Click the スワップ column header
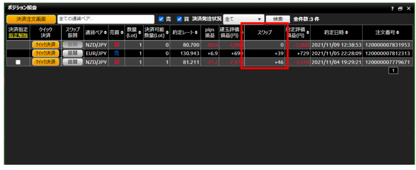 [264, 33]
